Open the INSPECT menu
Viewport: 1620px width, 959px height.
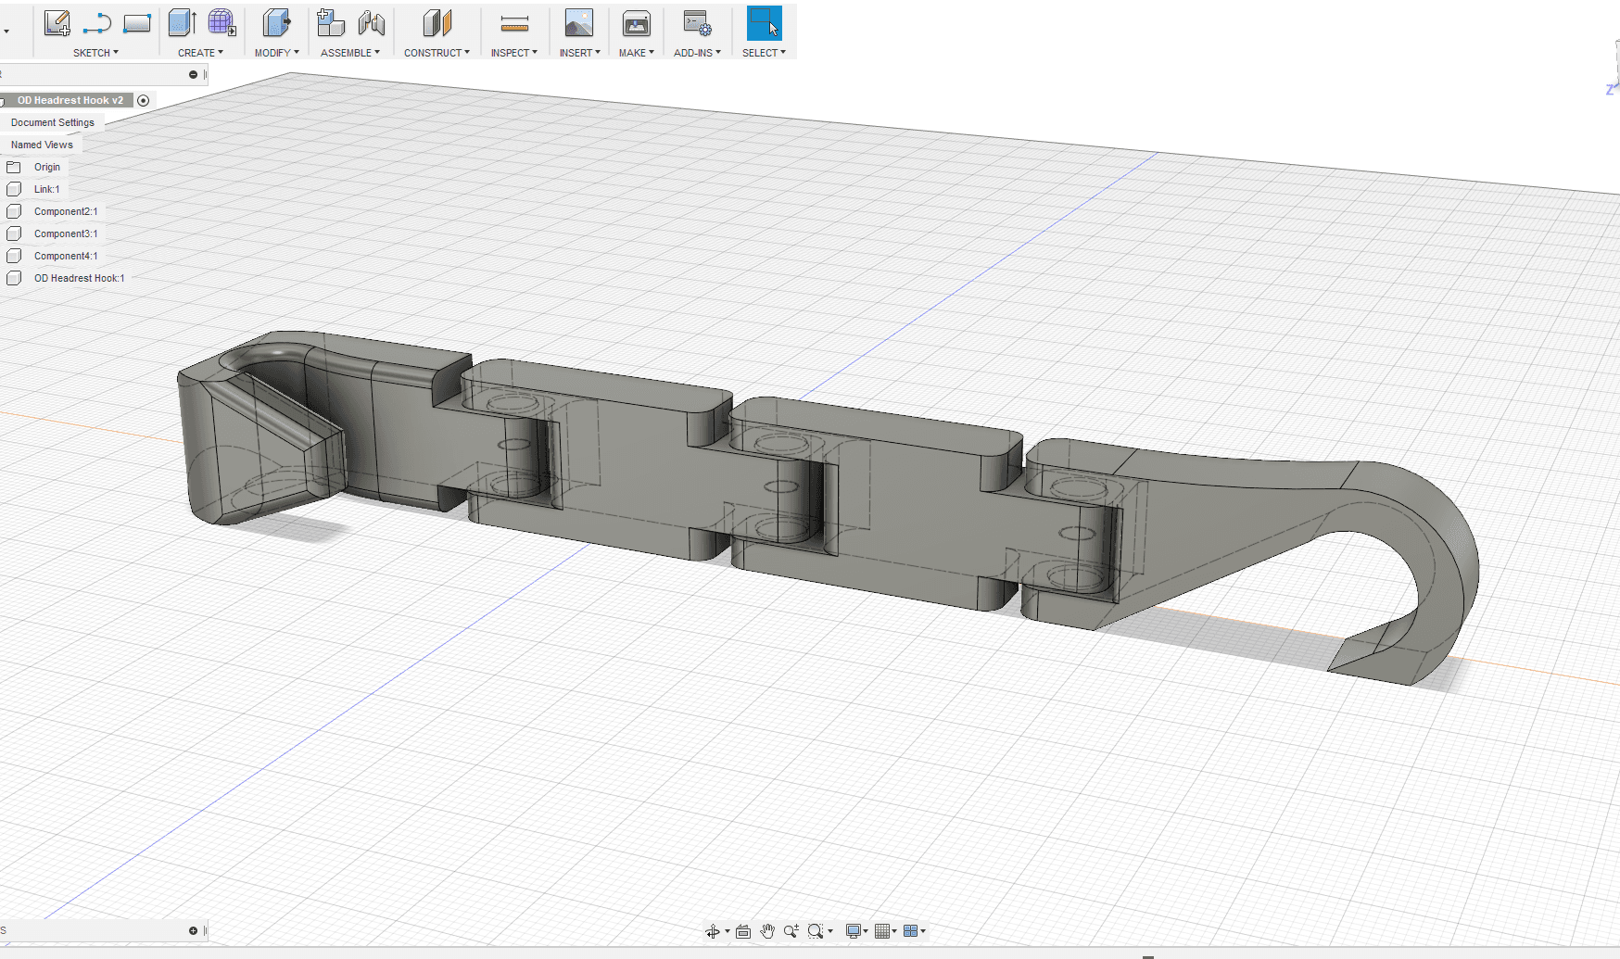coord(513,53)
